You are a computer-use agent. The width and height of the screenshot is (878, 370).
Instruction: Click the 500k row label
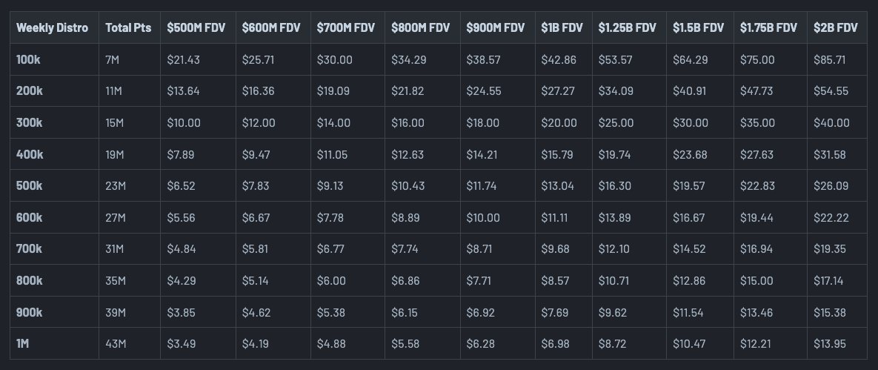(x=30, y=186)
